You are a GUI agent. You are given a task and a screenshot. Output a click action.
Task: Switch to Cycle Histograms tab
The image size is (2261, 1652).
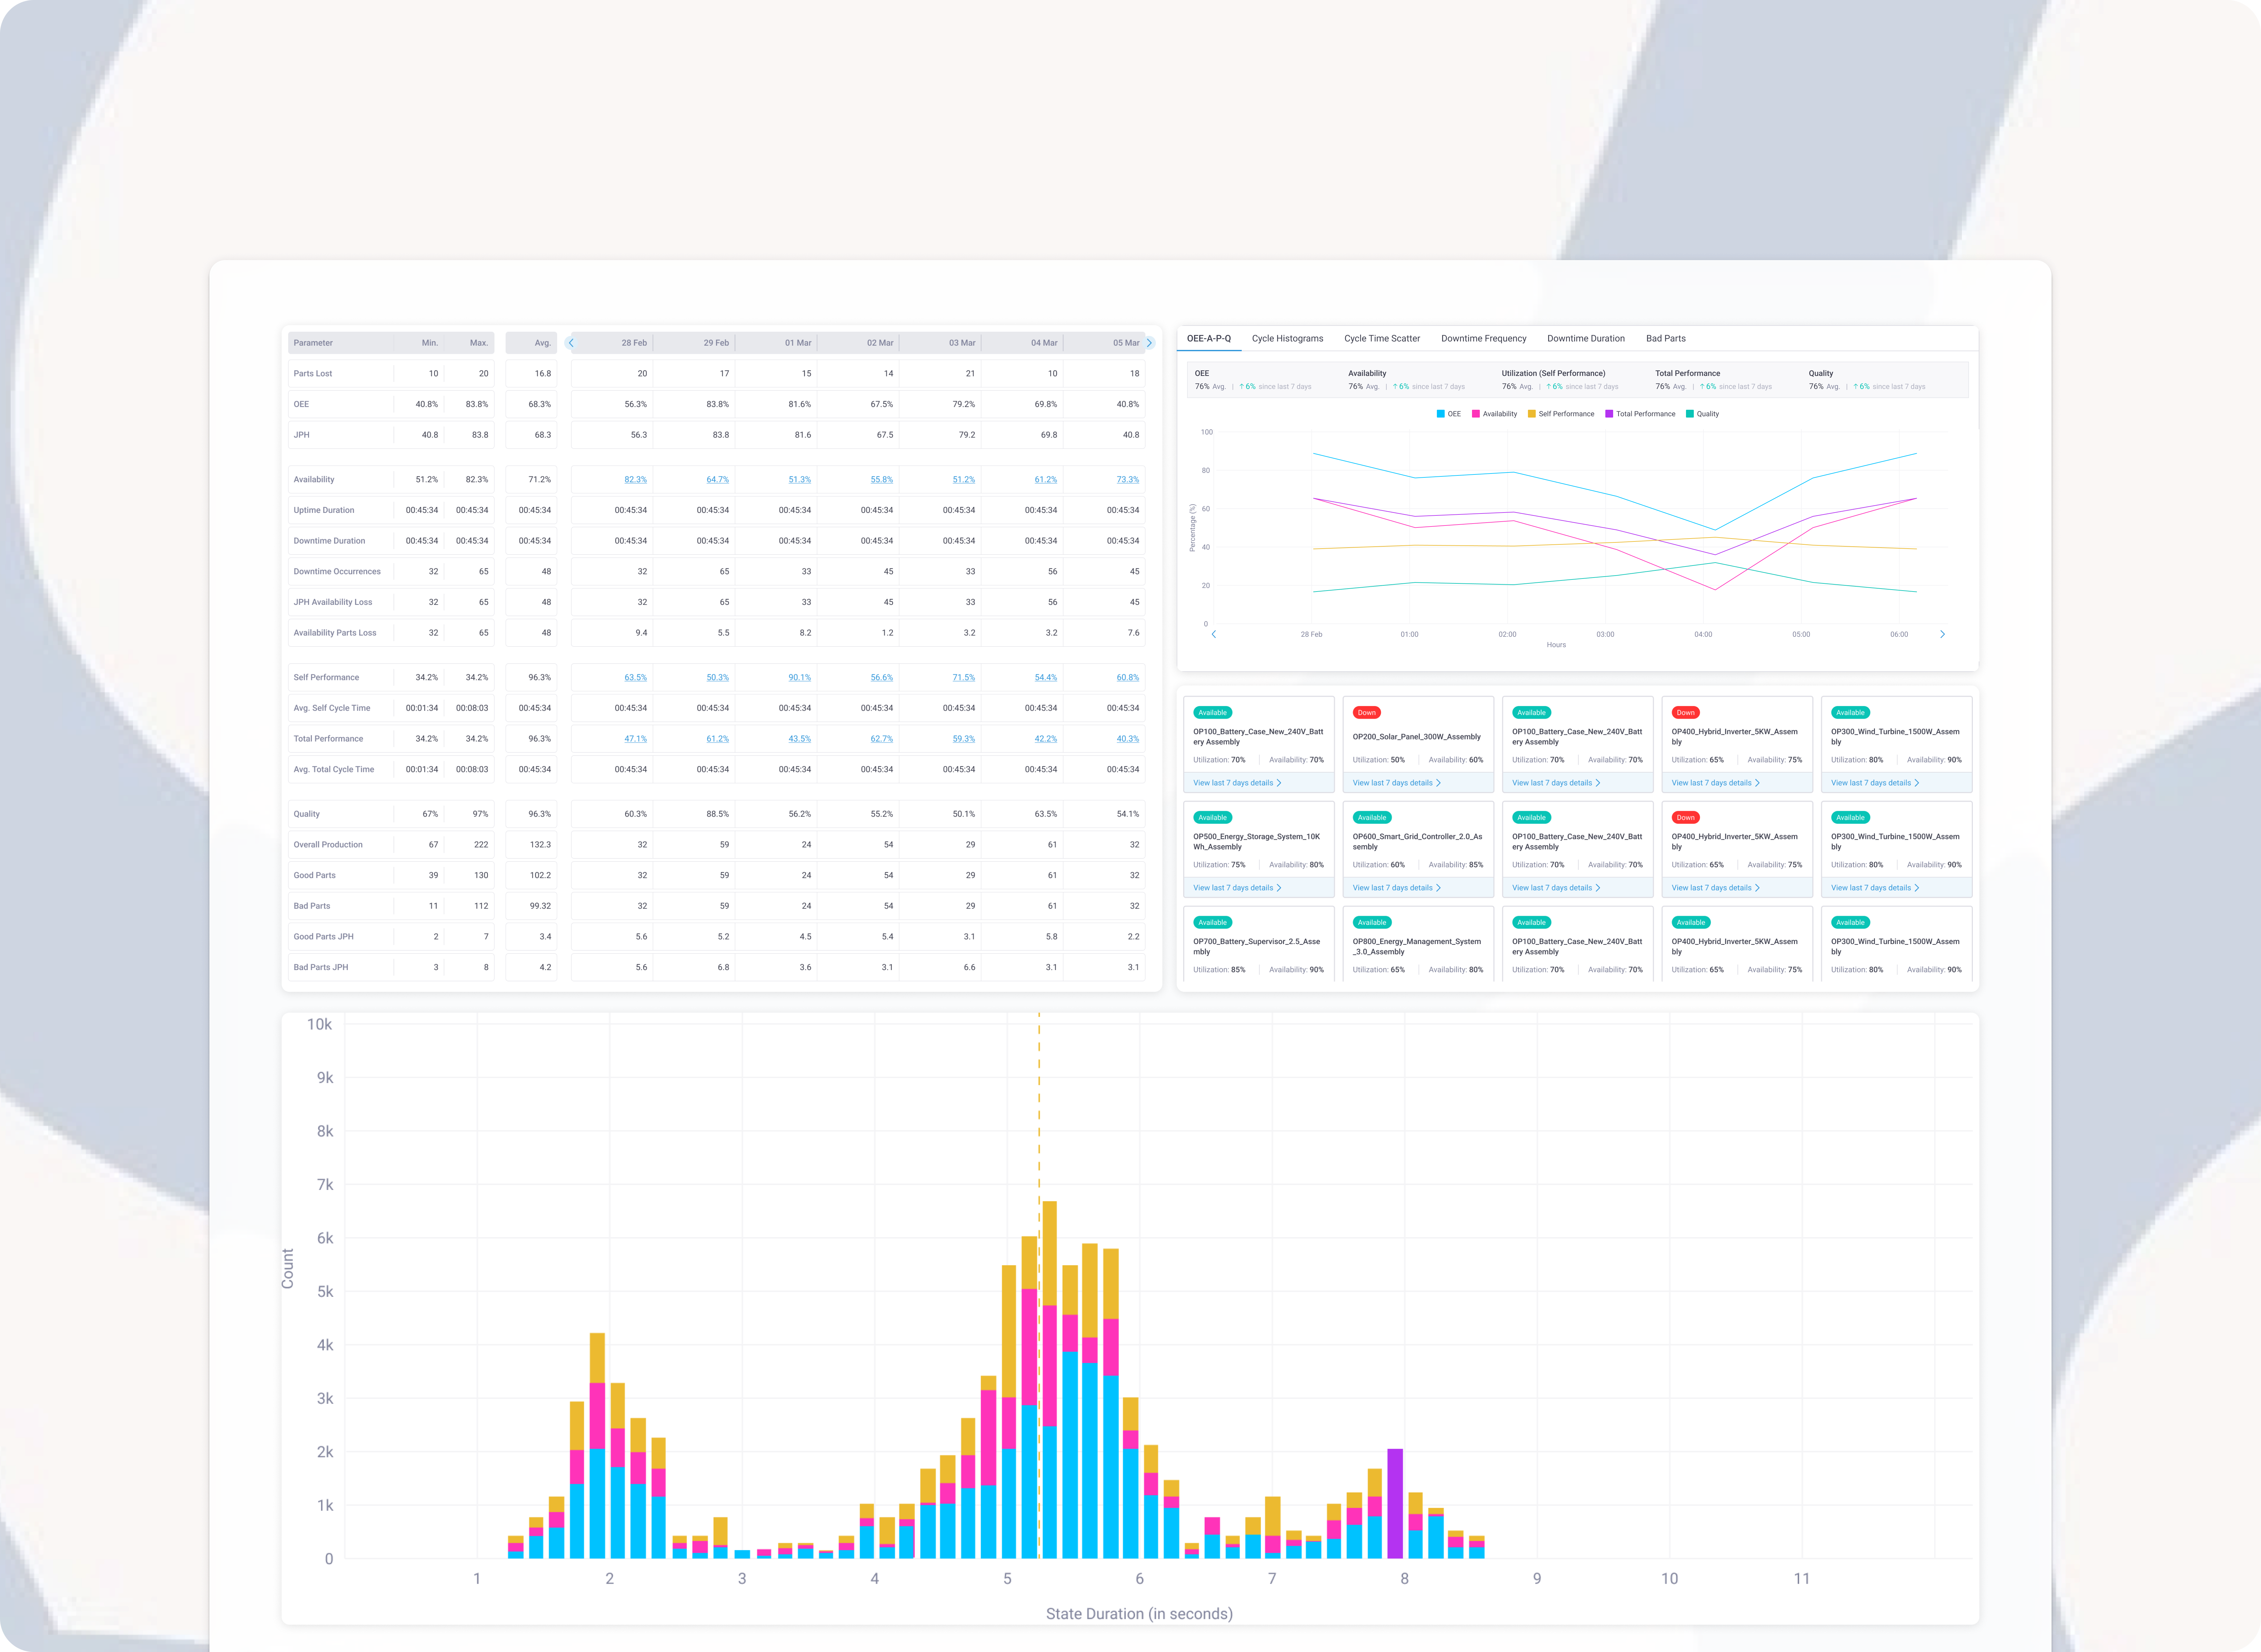coord(1287,339)
